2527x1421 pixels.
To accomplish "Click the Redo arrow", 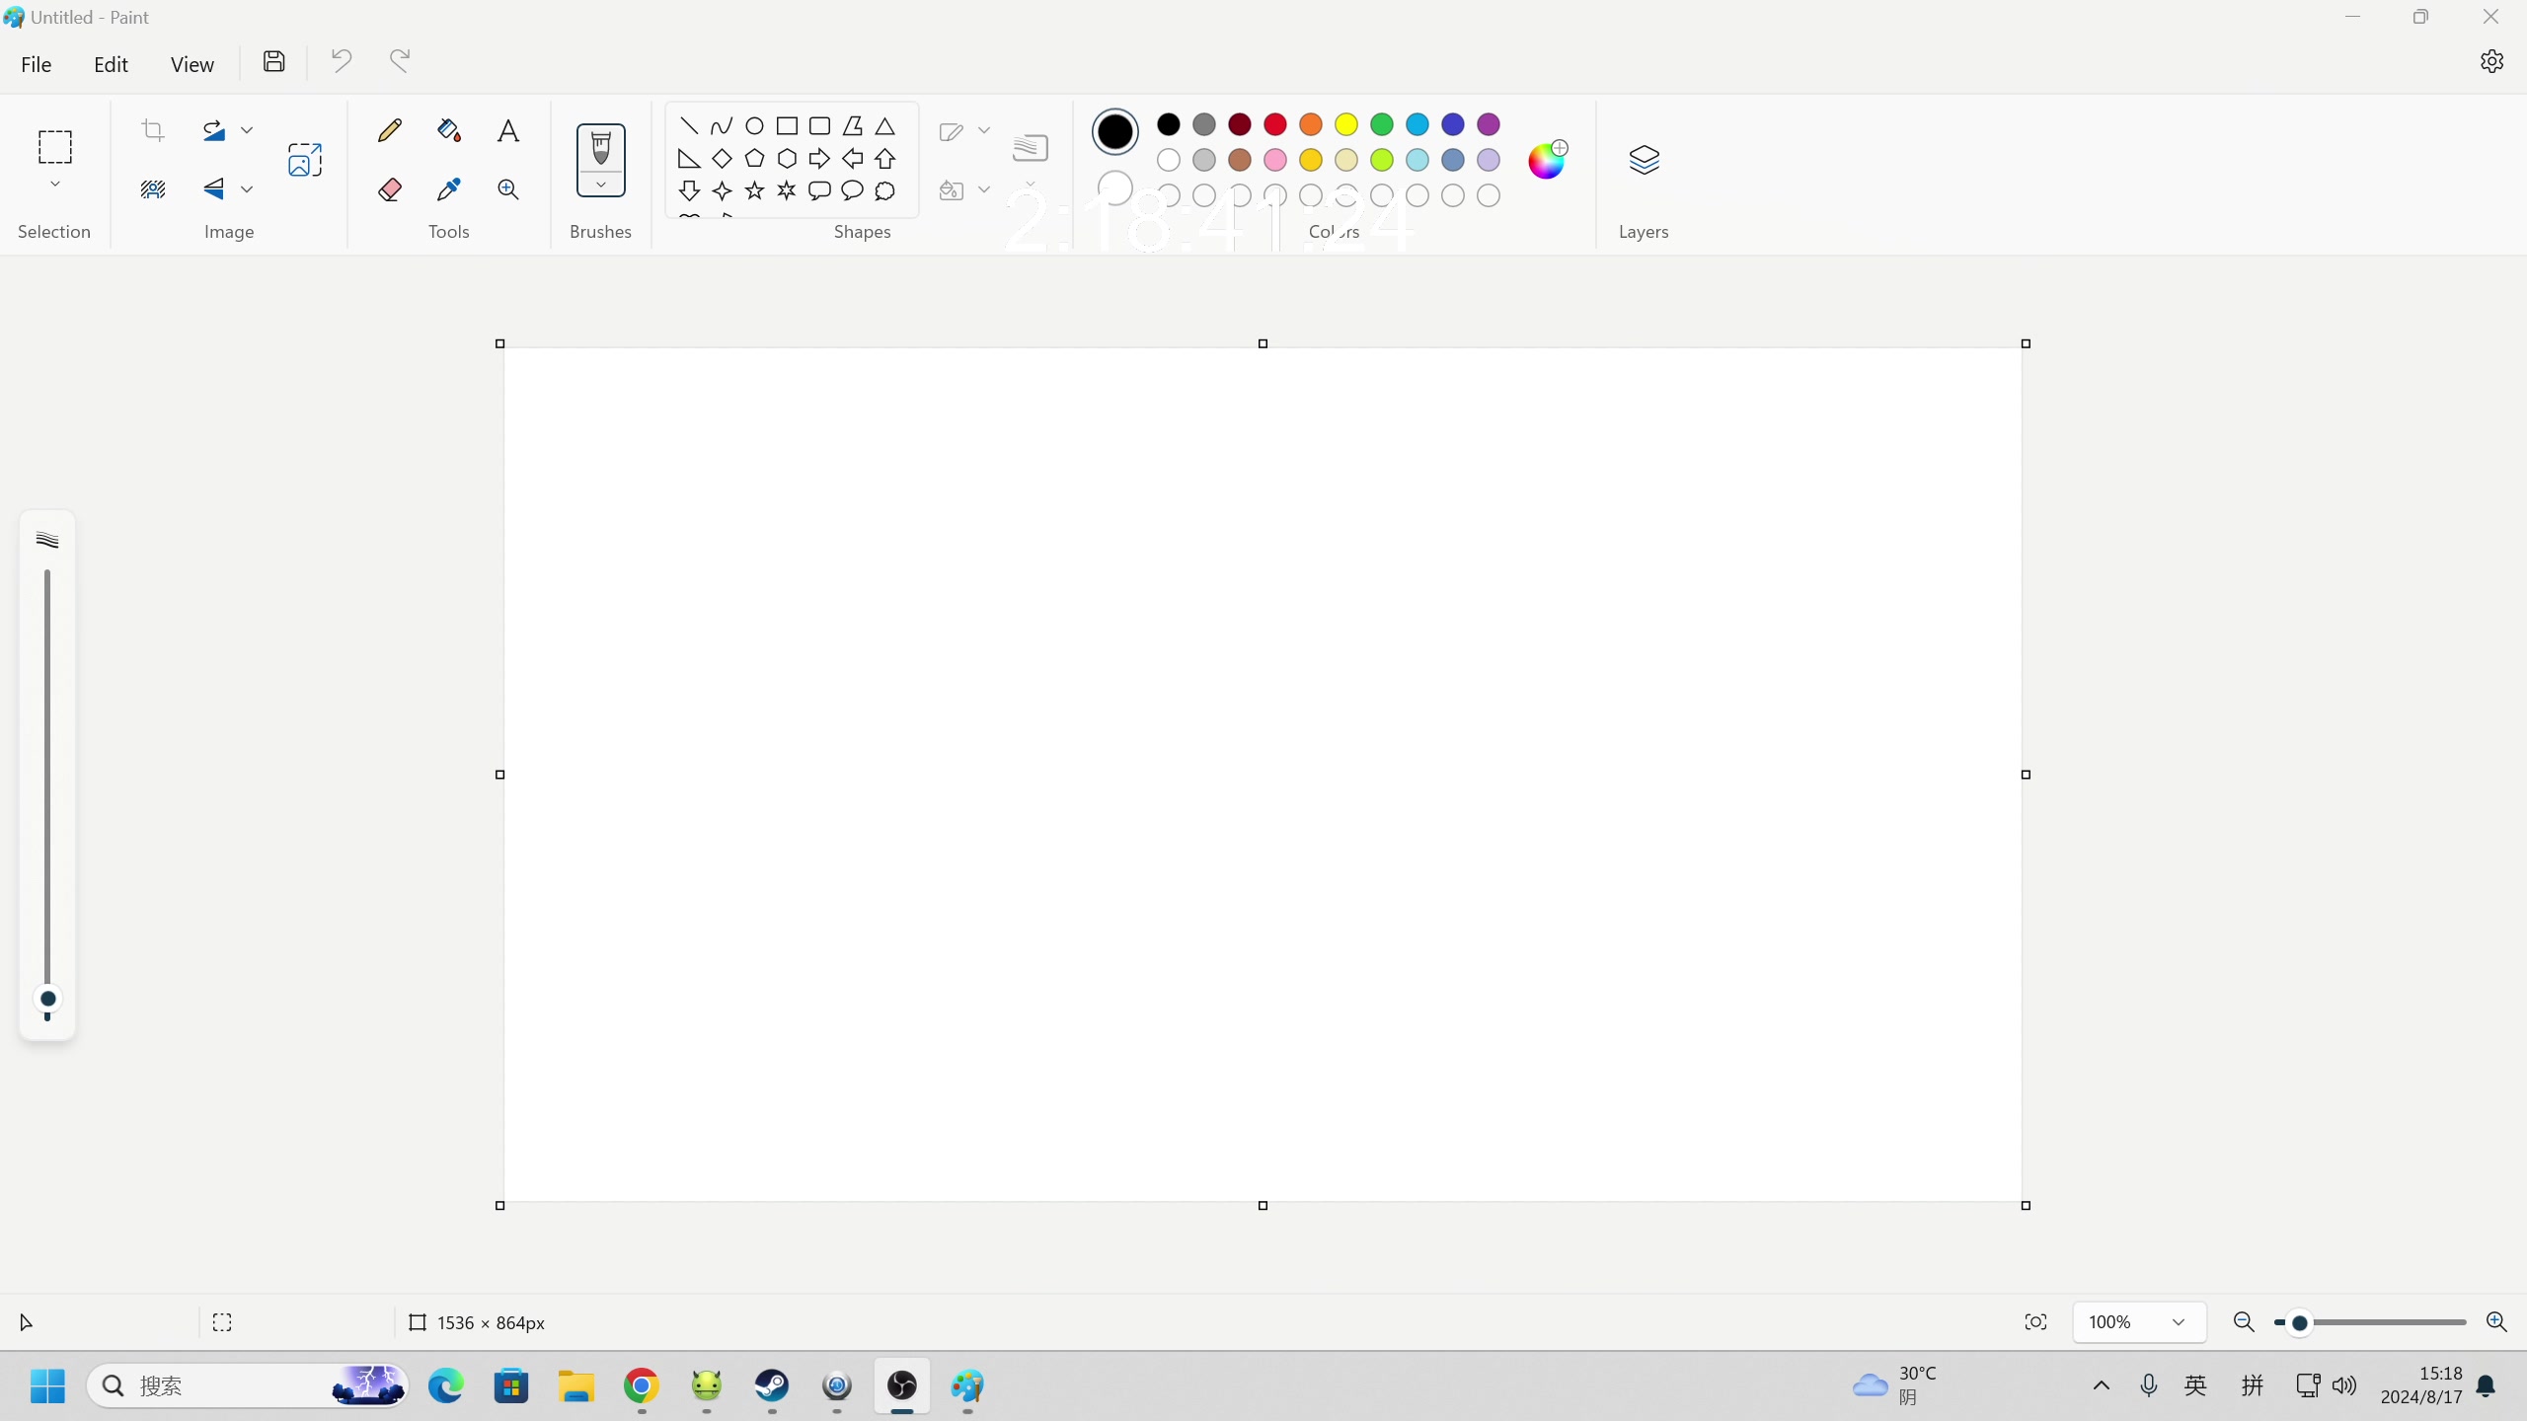I will tap(400, 61).
